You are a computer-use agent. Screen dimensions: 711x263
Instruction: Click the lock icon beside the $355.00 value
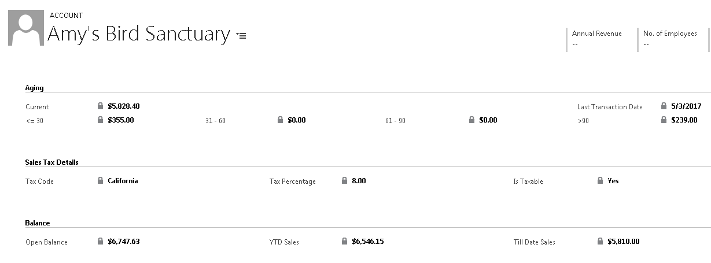pos(101,120)
